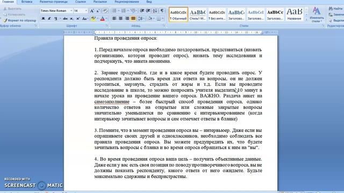
Task: Click the right indent marker on ruler
Action: 262,33
